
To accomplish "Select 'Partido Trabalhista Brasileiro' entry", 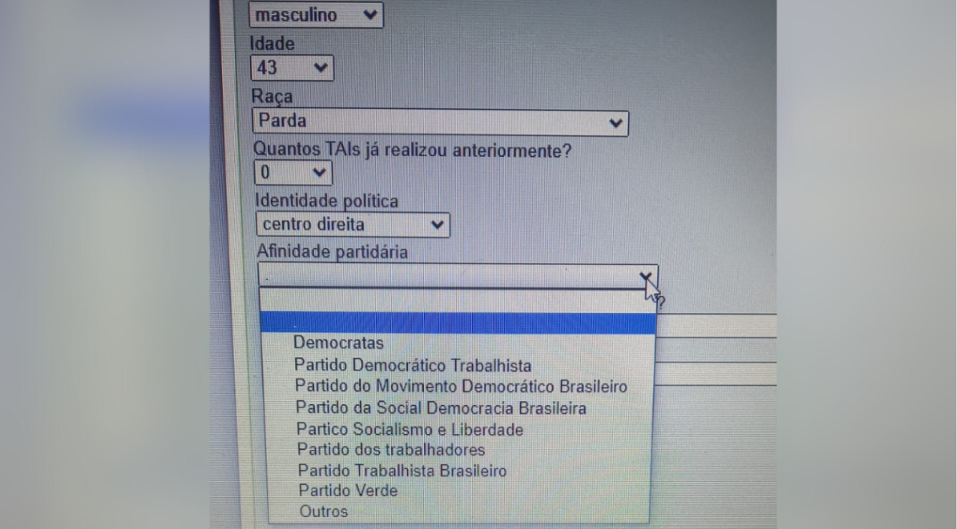I will (x=400, y=470).
